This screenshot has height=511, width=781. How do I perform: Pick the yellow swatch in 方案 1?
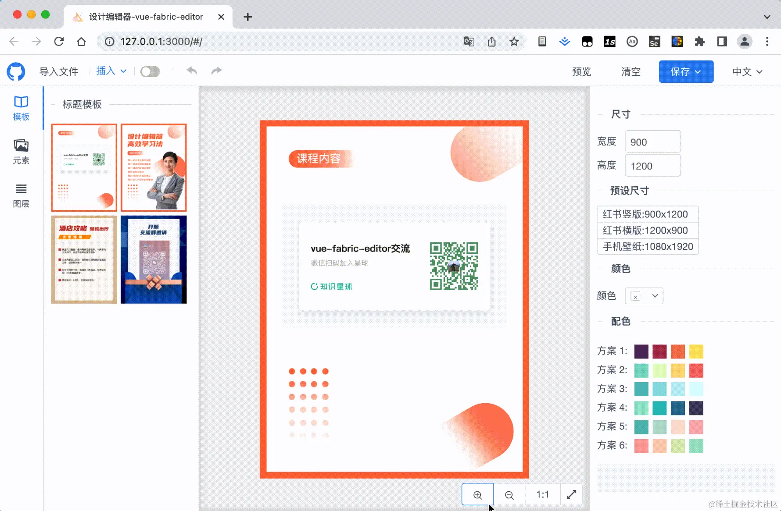click(x=696, y=351)
